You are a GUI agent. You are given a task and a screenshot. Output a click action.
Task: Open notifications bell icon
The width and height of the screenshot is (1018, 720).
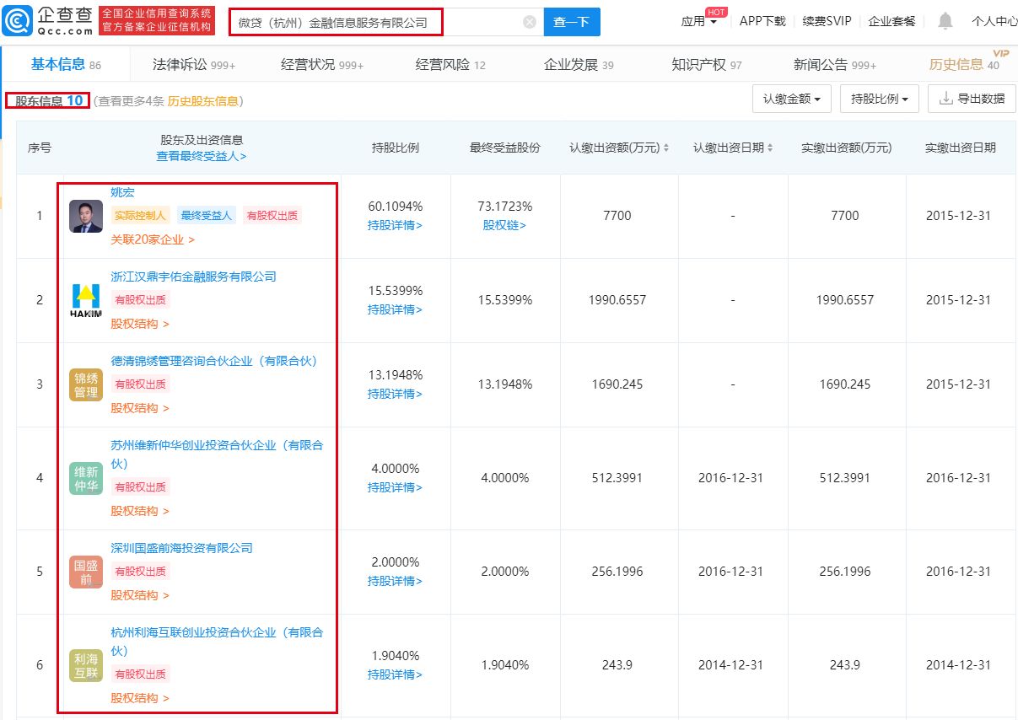coord(945,21)
